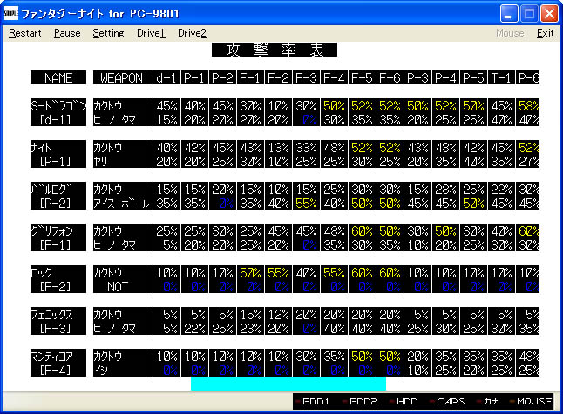Click the 33% value in the ナイト row
The height and width of the screenshot is (414, 563).
pyautogui.click(x=307, y=148)
